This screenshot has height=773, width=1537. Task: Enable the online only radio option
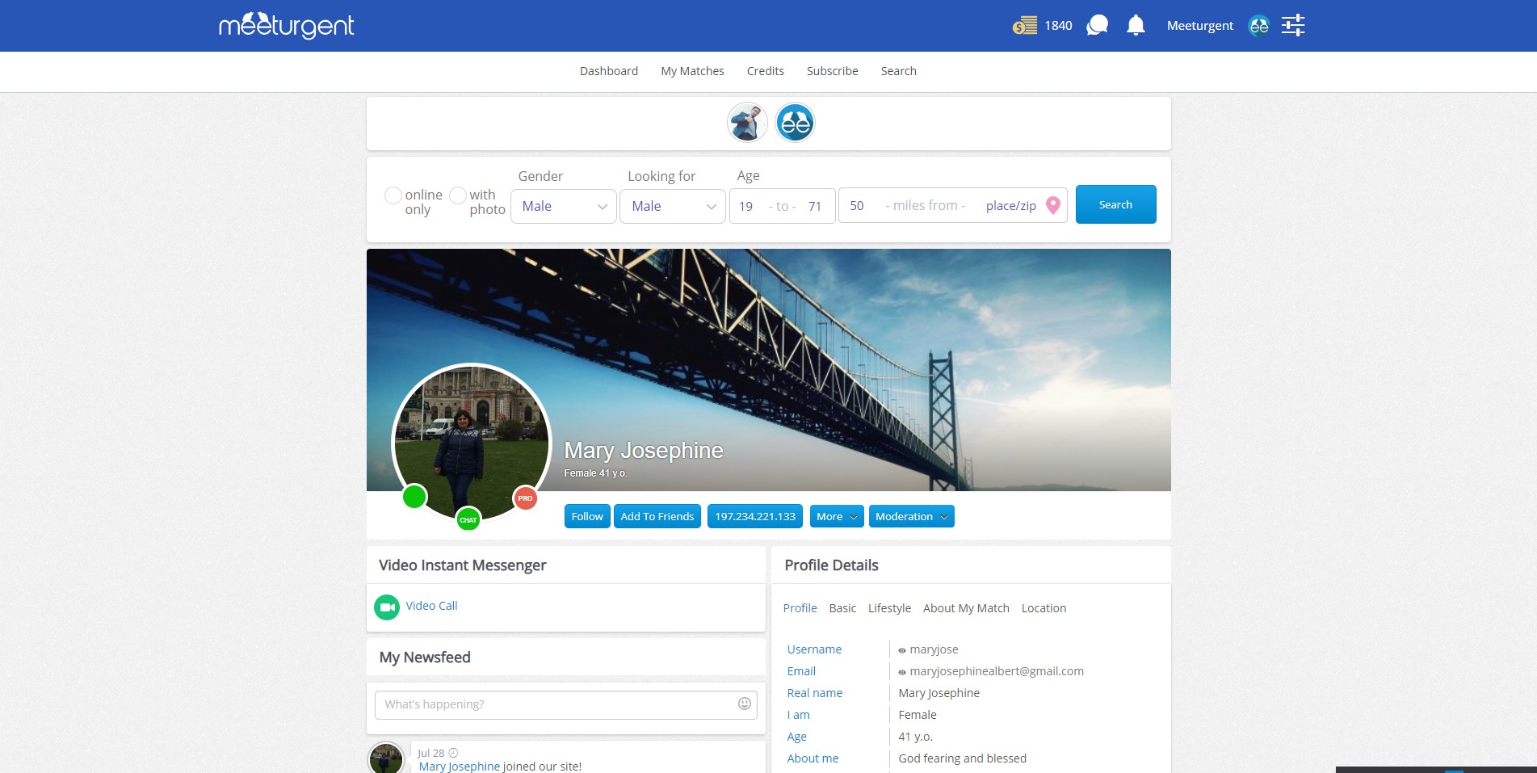coord(393,195)
